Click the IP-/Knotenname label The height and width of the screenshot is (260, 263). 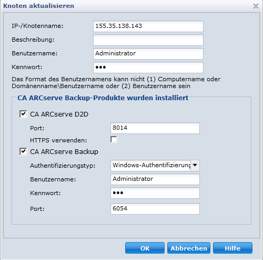click(x=37, y=26)
